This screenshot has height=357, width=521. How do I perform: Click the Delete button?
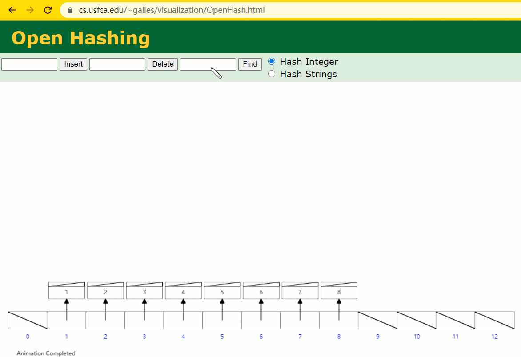(163, 64)
